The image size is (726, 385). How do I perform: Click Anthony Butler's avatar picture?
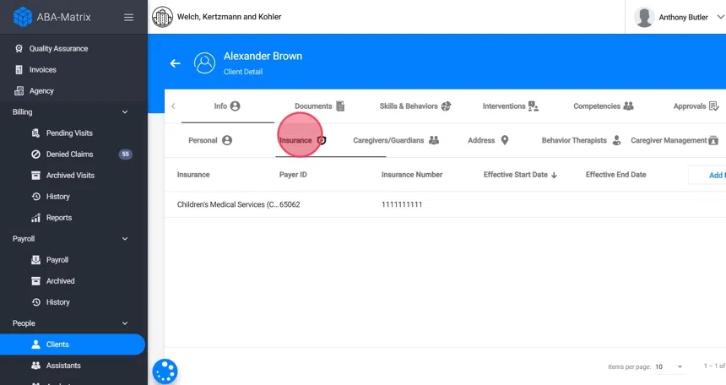(644, 17)
